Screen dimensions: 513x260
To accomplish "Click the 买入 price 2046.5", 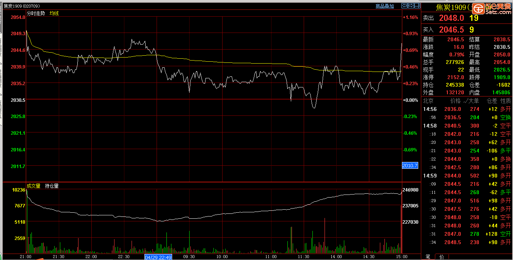I will tap(452, 30).
